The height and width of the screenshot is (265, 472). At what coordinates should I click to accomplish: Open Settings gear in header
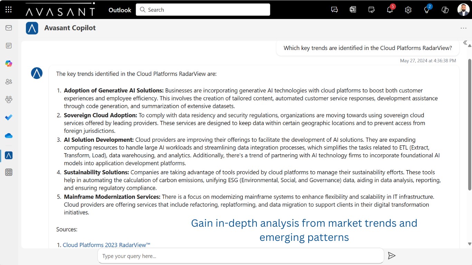tap(408, 10)
